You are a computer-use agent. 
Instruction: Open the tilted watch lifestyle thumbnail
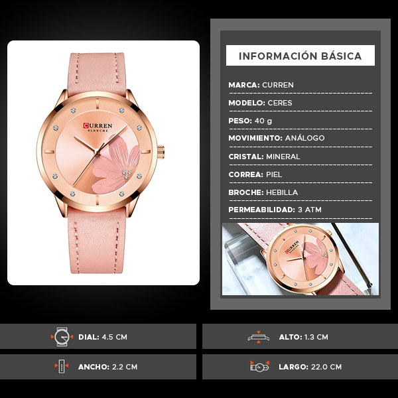(300, 259)
